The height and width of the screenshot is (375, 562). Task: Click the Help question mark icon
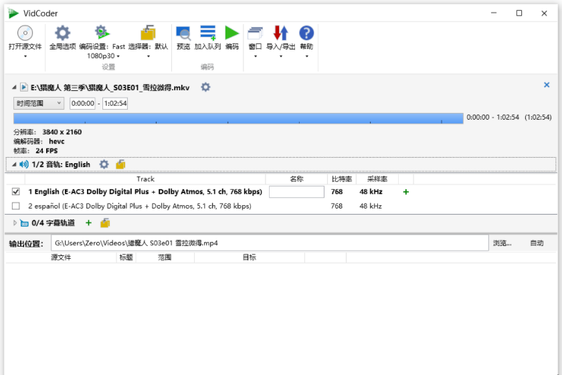point(306,33)
